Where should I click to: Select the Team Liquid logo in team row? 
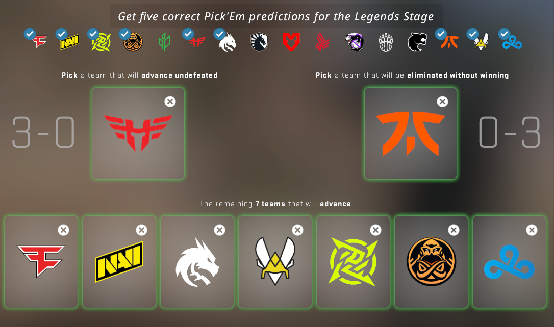coord(259,42)
